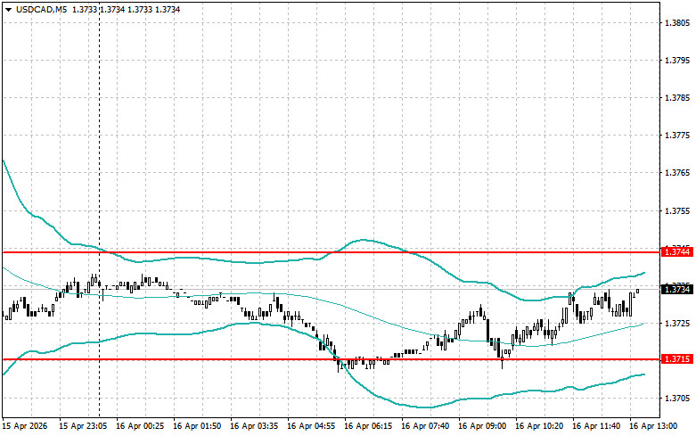Screen dimensions: 696x436
Task: Click the 16 Apr 03:35 time label
Action: pos(254,426)
